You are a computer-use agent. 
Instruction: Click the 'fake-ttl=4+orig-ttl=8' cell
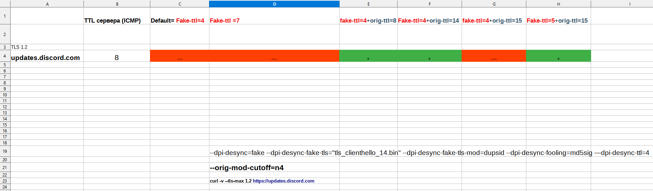(x=368, y=16)
